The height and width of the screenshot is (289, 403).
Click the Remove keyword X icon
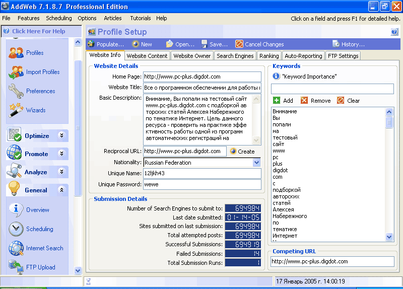coord(304,100)
